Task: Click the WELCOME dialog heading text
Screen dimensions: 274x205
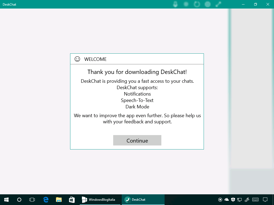Action: coord(95,59)
